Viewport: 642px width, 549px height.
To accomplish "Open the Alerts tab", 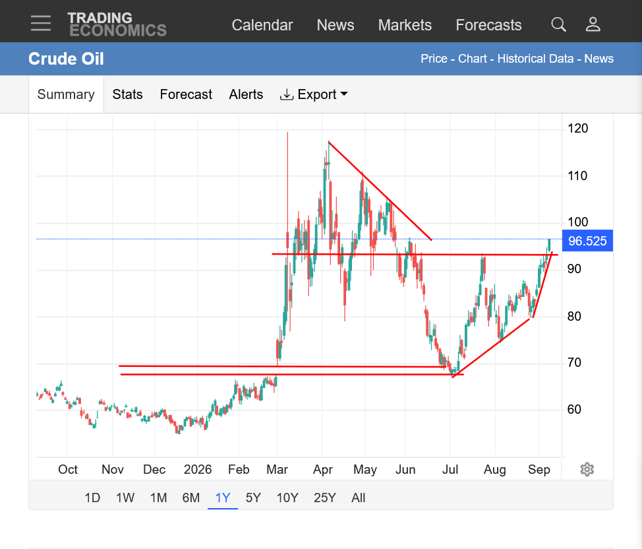I will [246, 94].
